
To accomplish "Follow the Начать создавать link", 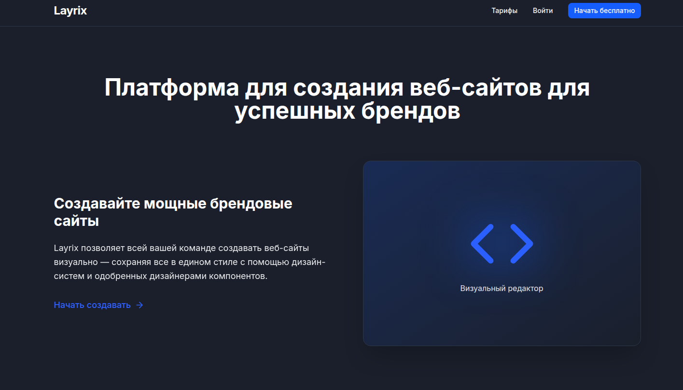I will tap(98, 305).
